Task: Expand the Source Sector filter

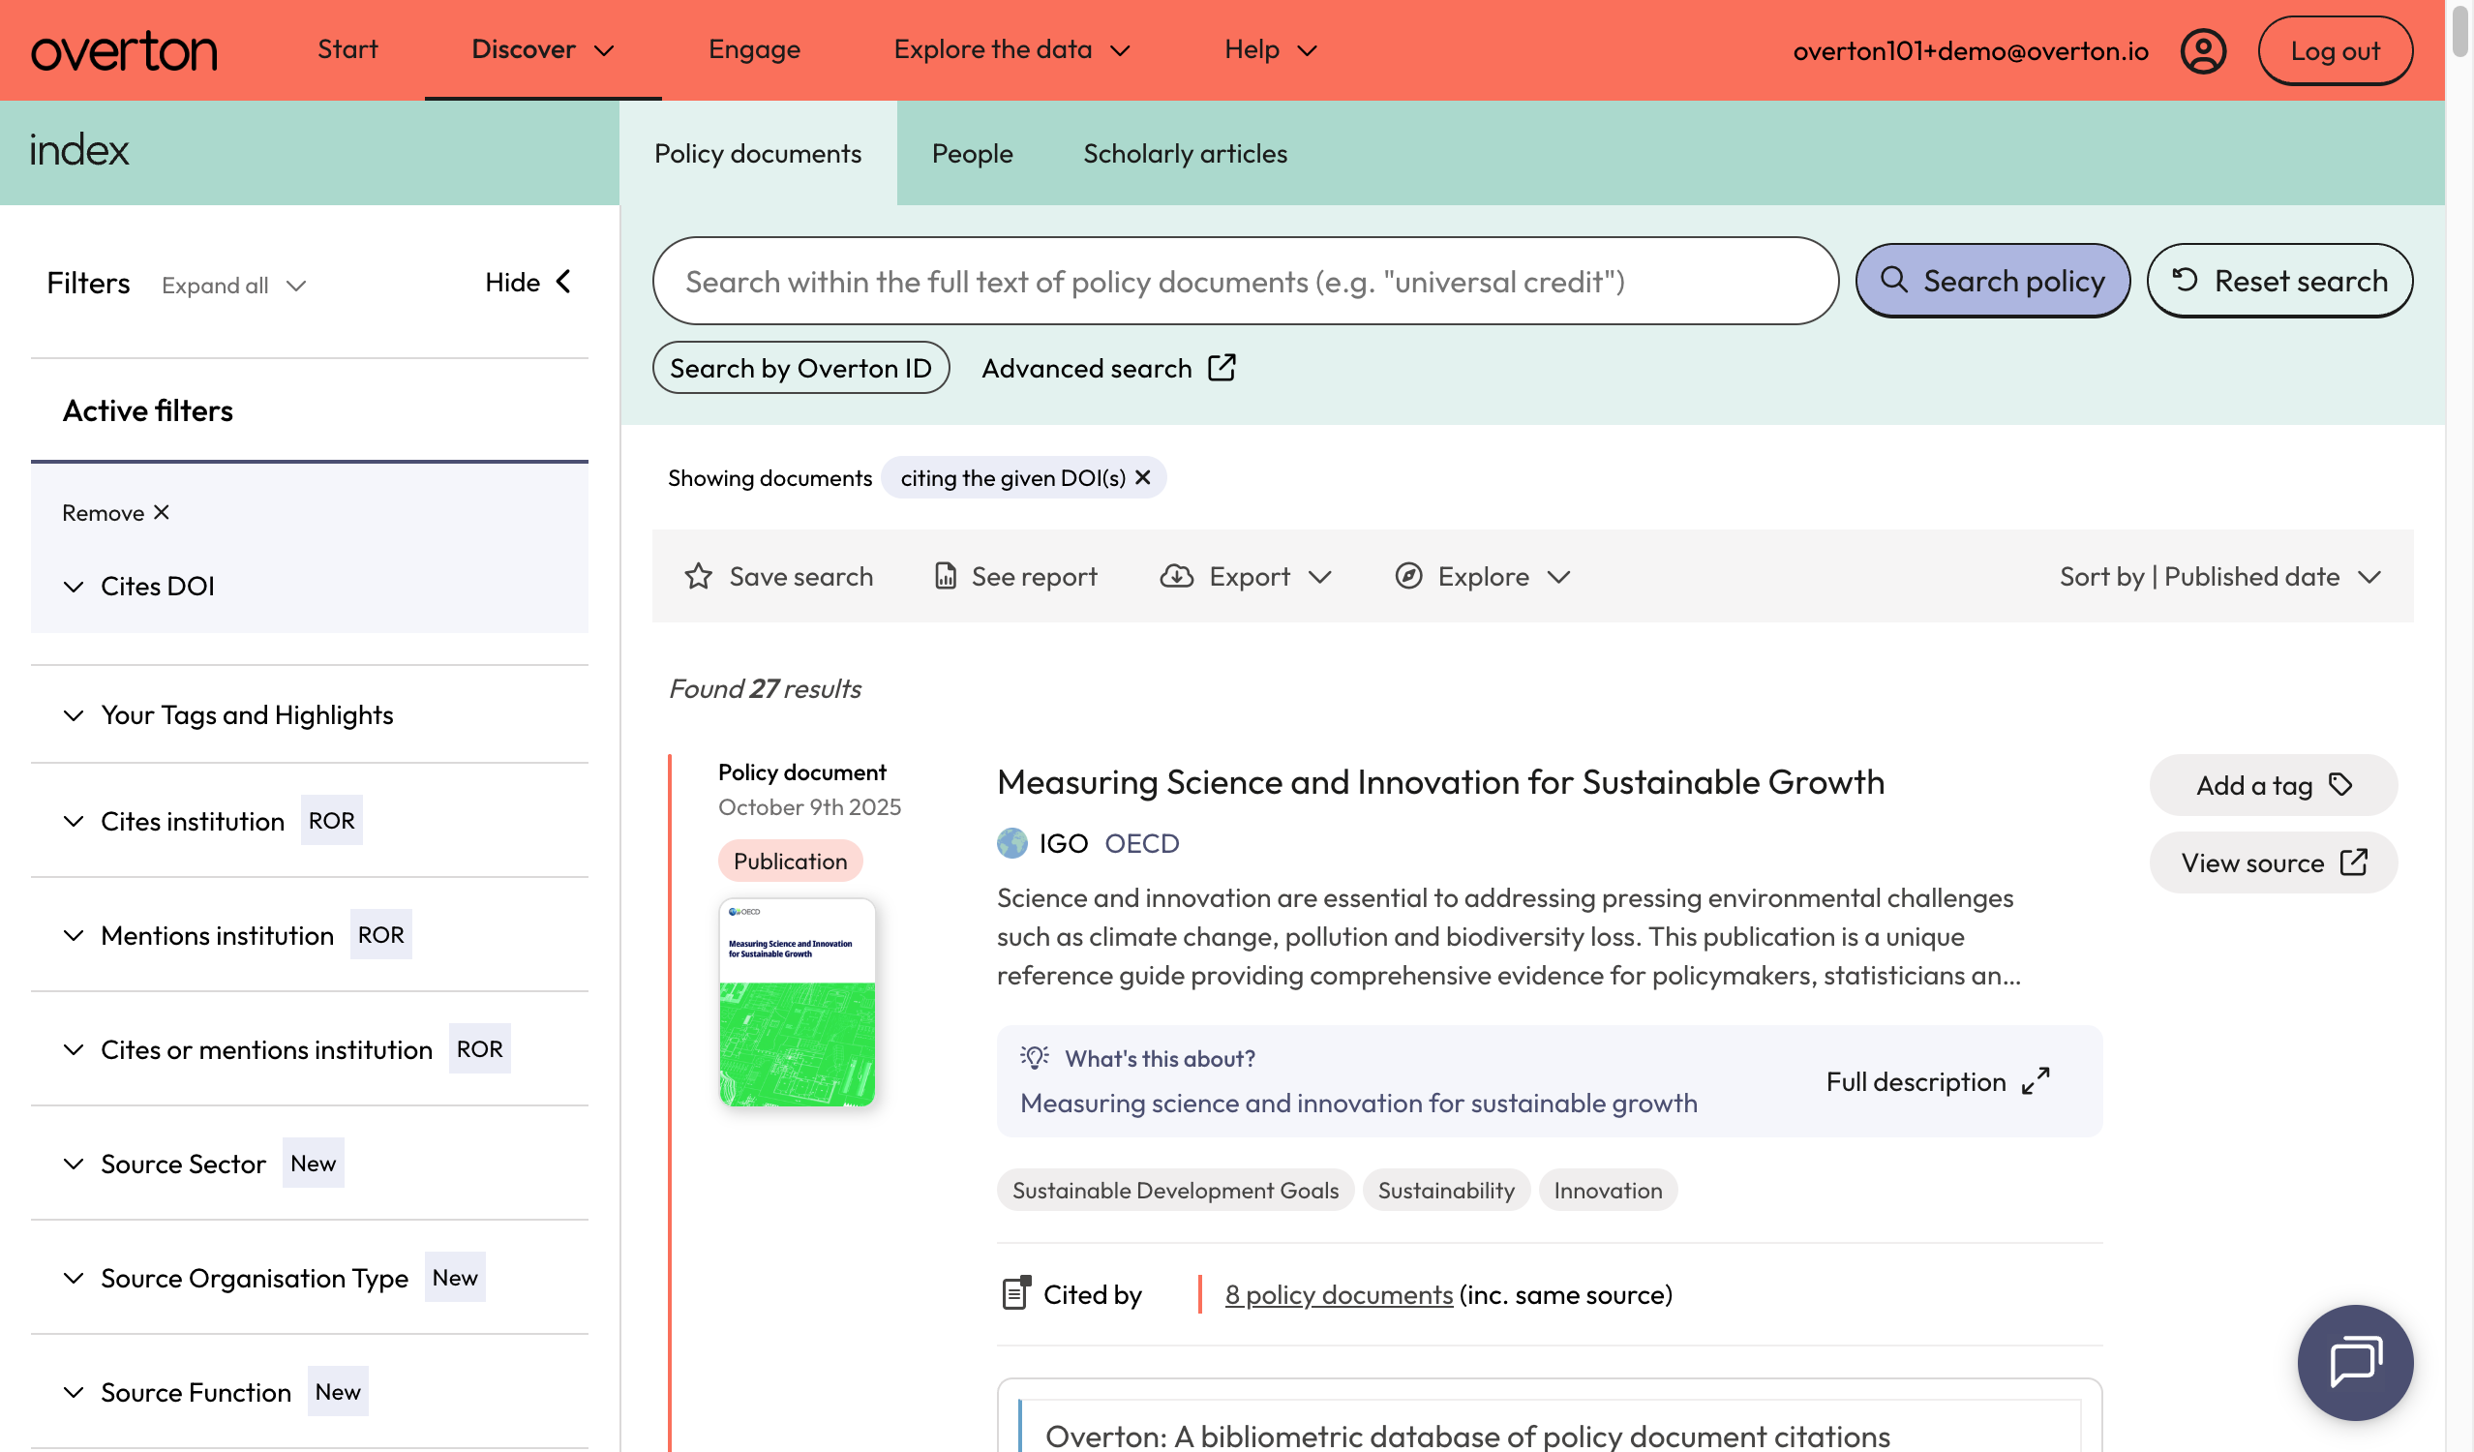Action: click(x=164, y=1164)
